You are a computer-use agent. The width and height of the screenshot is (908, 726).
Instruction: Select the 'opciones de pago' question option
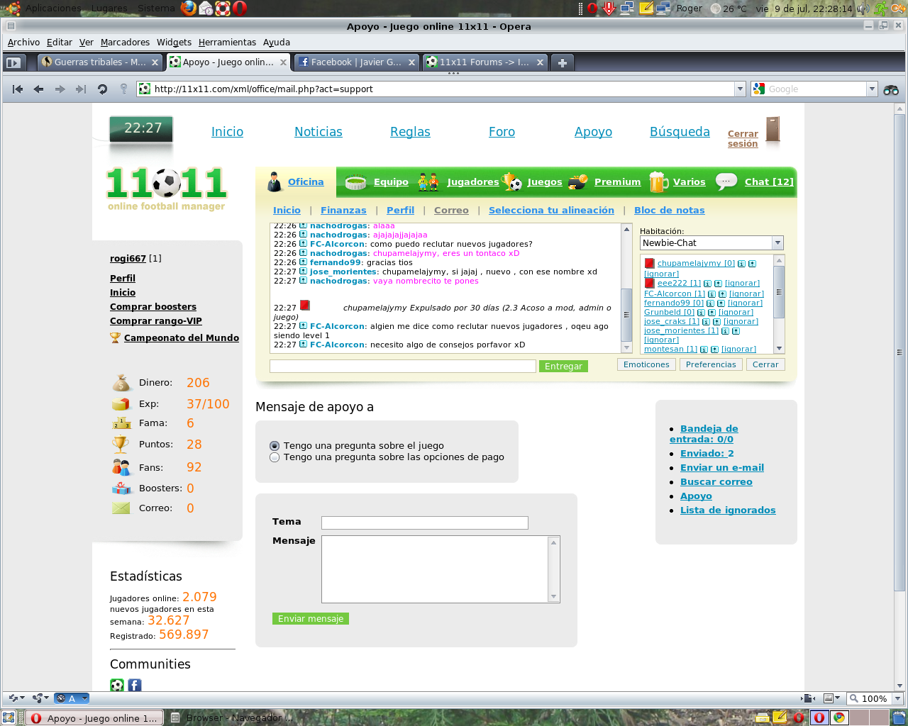tap(275, 457)
